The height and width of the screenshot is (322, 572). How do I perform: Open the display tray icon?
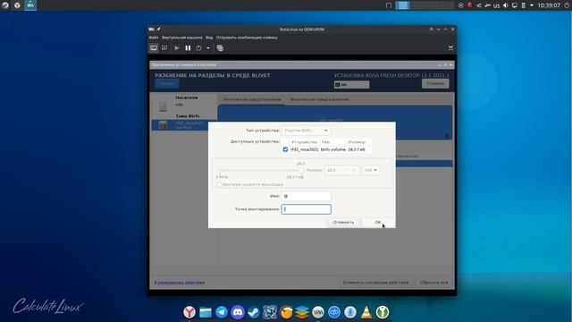[515, 5]
